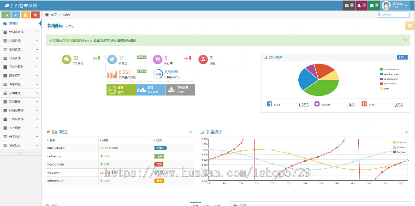Click the Facebook likes icon
Image resolution: width=415 pixels, height=206 pixels.
pyautogui.click(x=270, y=105)
